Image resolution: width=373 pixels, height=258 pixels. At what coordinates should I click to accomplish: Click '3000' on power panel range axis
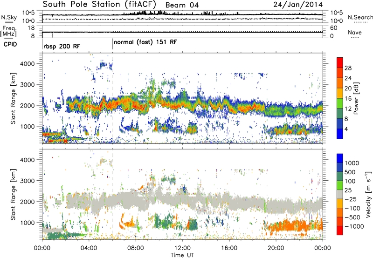[28, 85]
